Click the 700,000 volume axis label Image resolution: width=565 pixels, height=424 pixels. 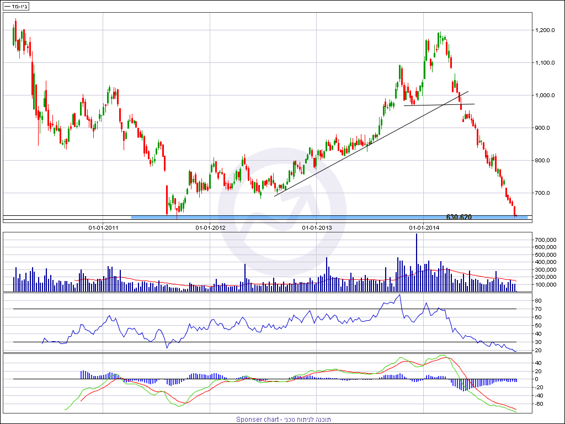(x=547, y=239)
